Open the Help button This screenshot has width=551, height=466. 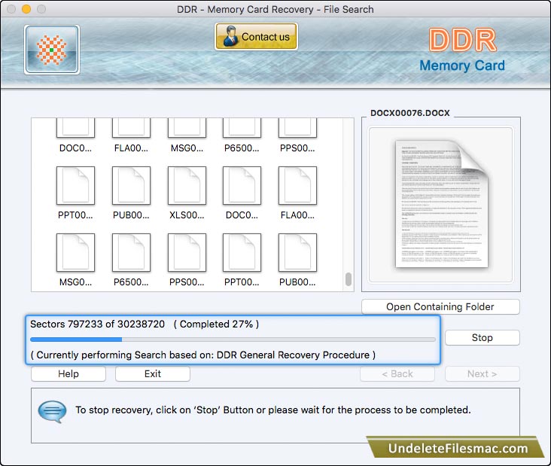(x=68, y=373)
